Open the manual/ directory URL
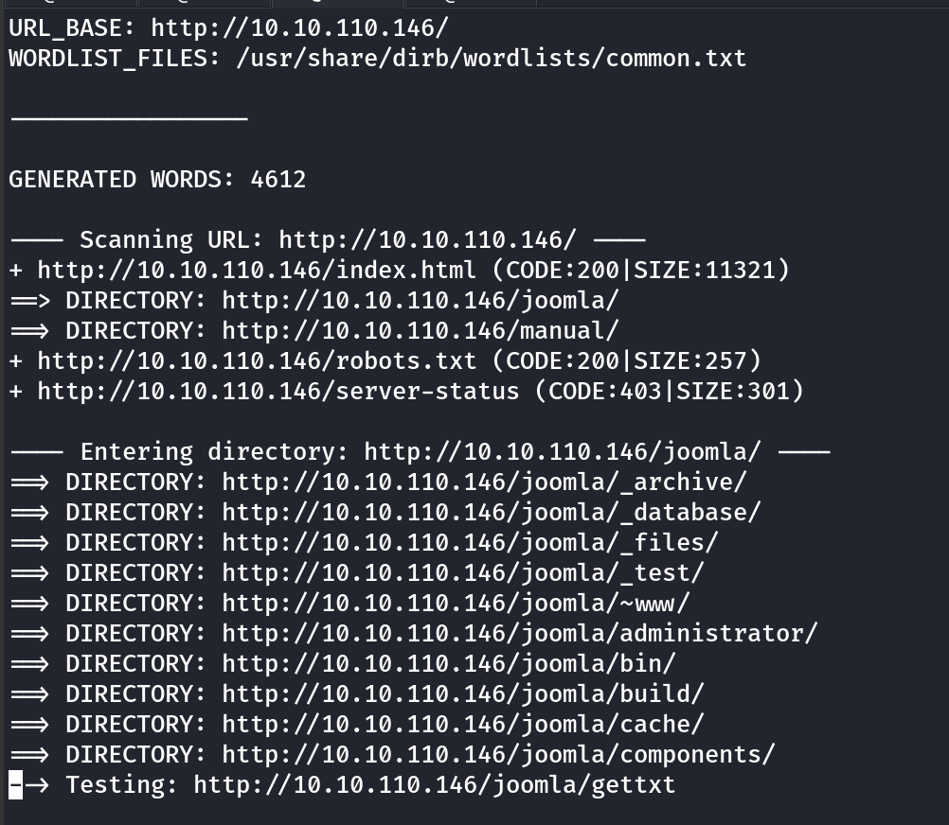Image resolution: width=949 pixels, height=825 pixels. pyautogui.click(x=421, y=330)
